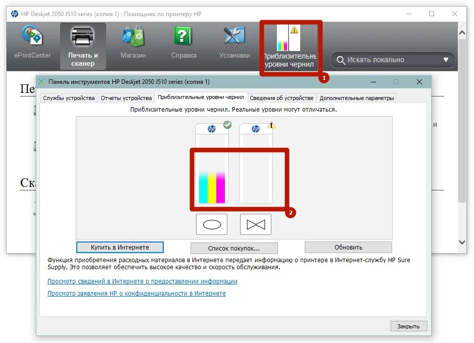This screenshot has width=474, height=343.
Task: Select the Печать и сканер toolbar icon
Action: (x=83, y=46)
